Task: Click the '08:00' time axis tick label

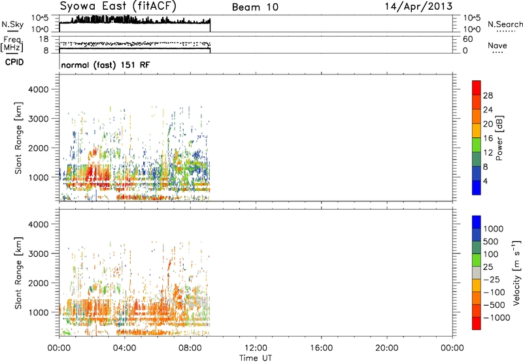Action: pos(190,348)
